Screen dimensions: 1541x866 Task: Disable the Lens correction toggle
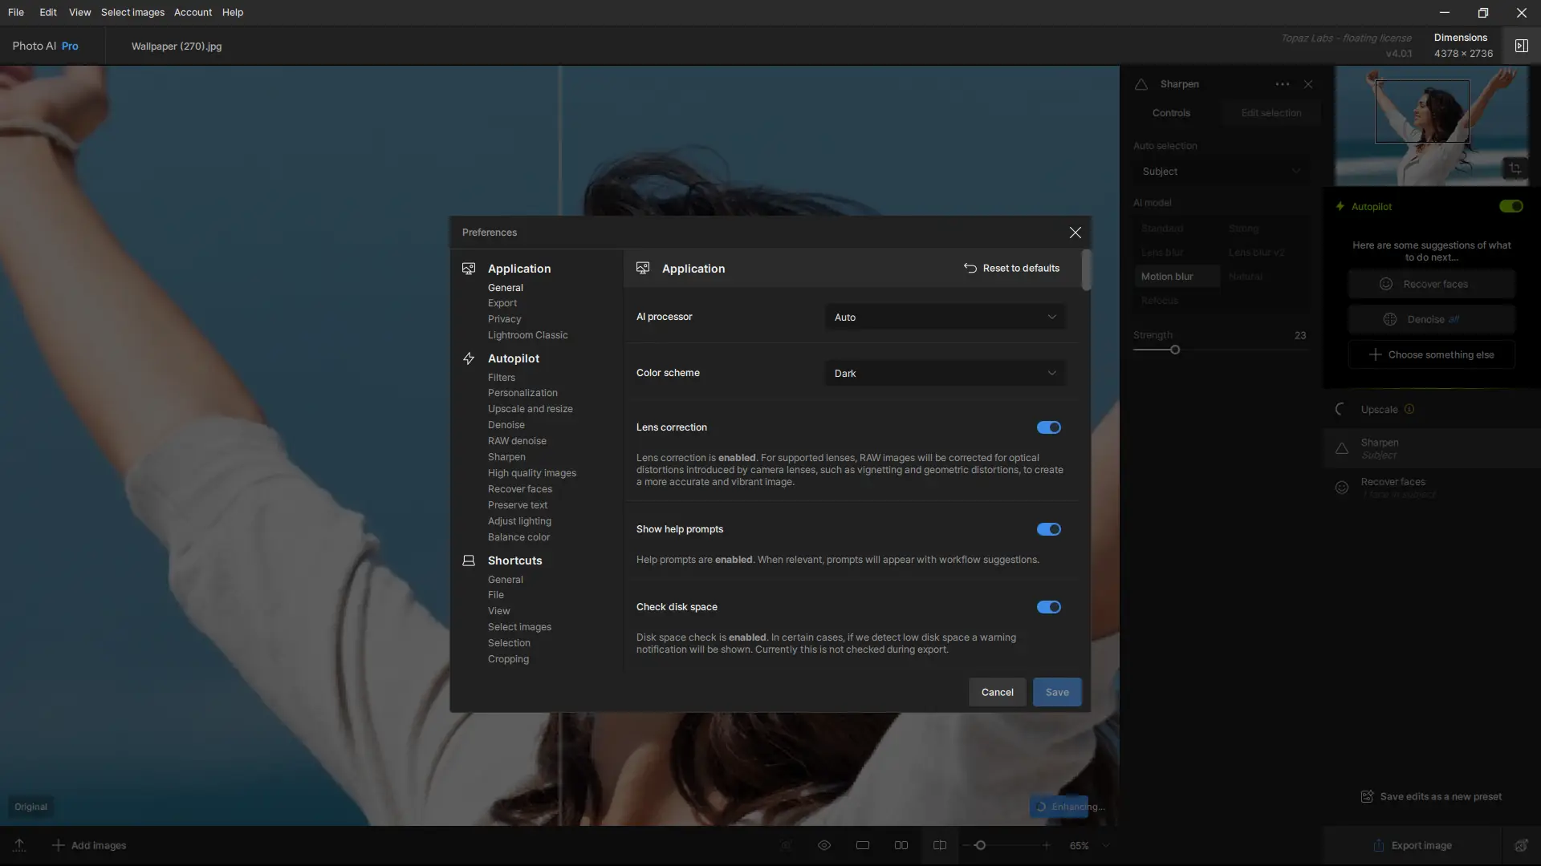coord(1048,427)
